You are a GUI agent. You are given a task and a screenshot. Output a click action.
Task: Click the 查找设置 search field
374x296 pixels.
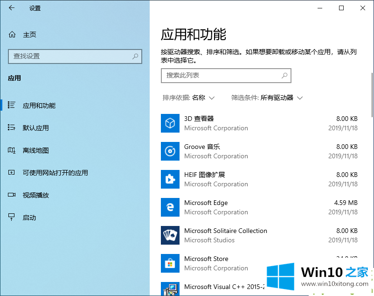pyautogui.click(x=70, y=56)
